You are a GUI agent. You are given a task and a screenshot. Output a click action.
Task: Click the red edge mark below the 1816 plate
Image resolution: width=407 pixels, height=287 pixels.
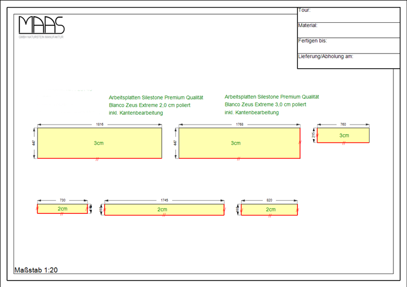pyautogui.click(x=97, y=159)
